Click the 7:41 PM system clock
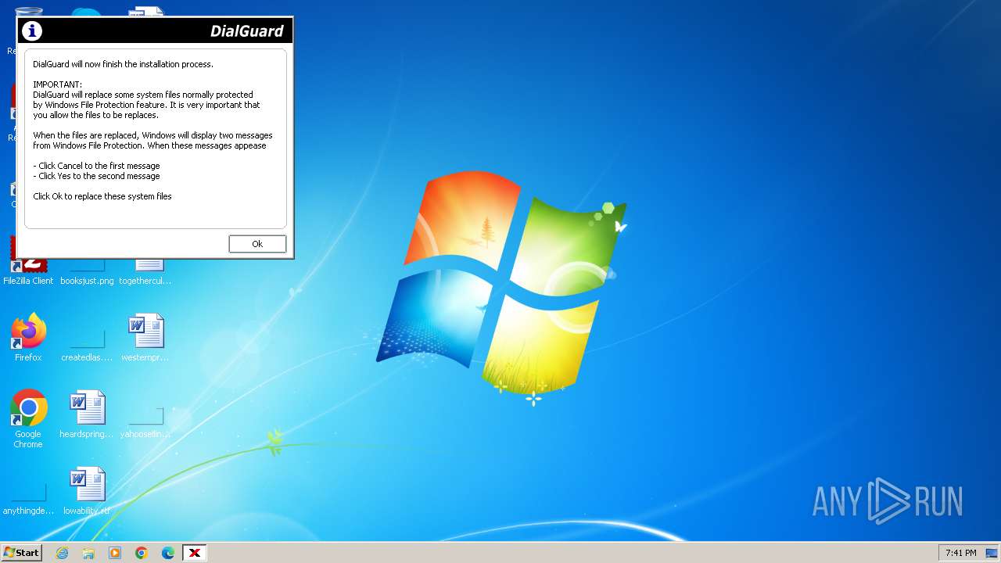 pos(960,553)
